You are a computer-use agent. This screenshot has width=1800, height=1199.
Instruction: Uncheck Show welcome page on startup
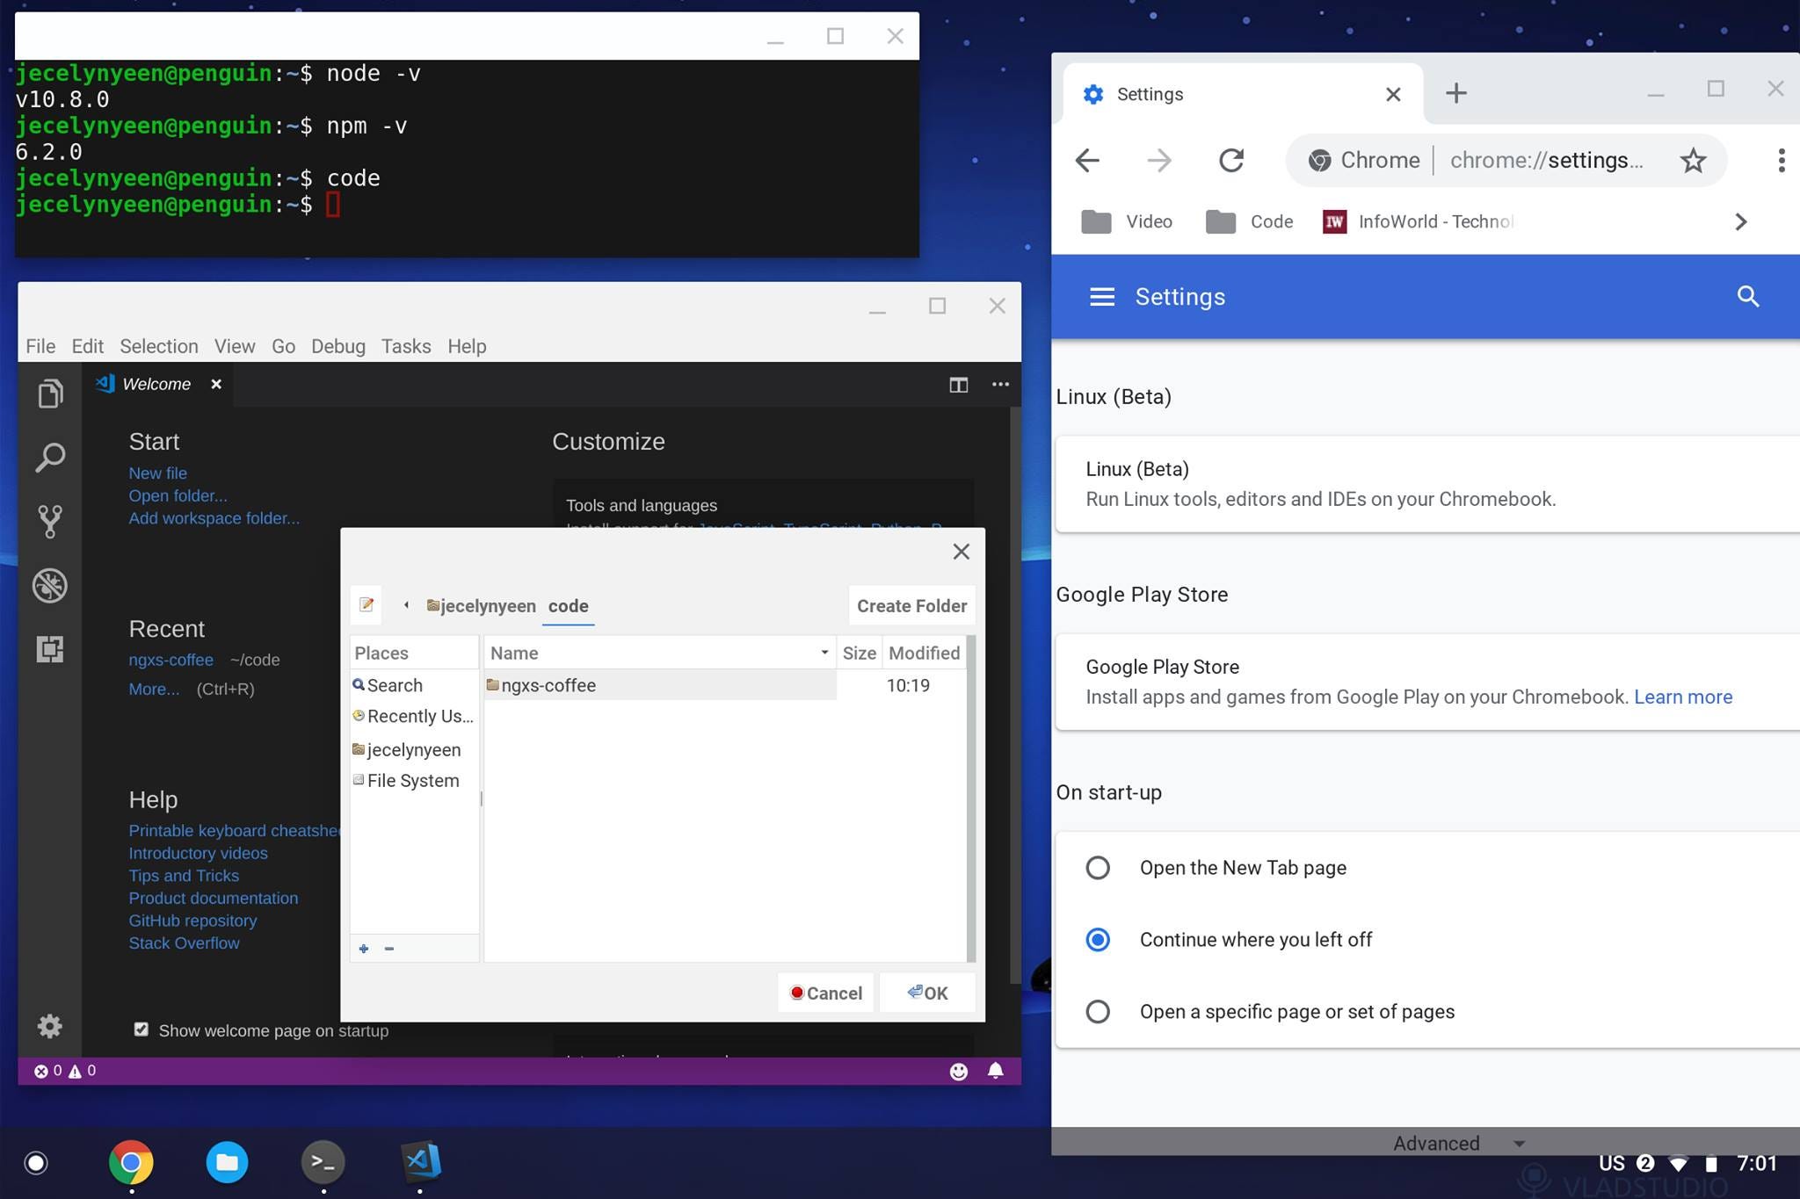[x=142, y=1029]
